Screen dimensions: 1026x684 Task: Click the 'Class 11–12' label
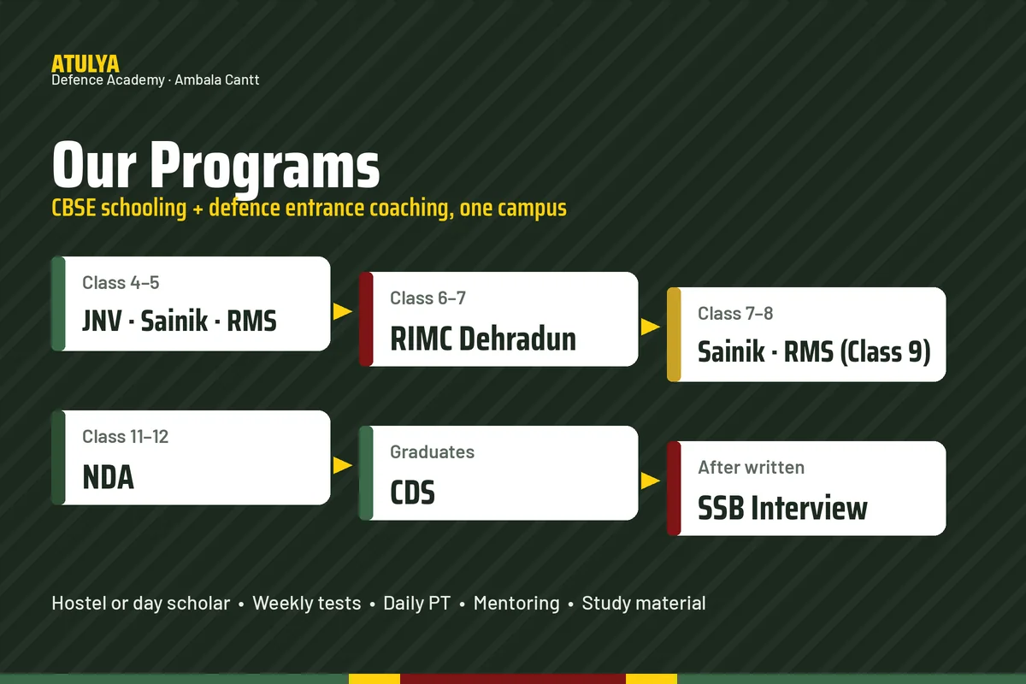coord(126,437)
